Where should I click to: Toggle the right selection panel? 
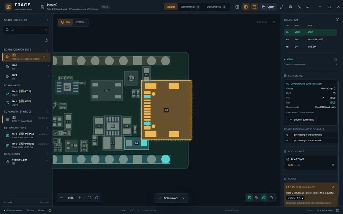pyautogui.click(x=254, y=7)
